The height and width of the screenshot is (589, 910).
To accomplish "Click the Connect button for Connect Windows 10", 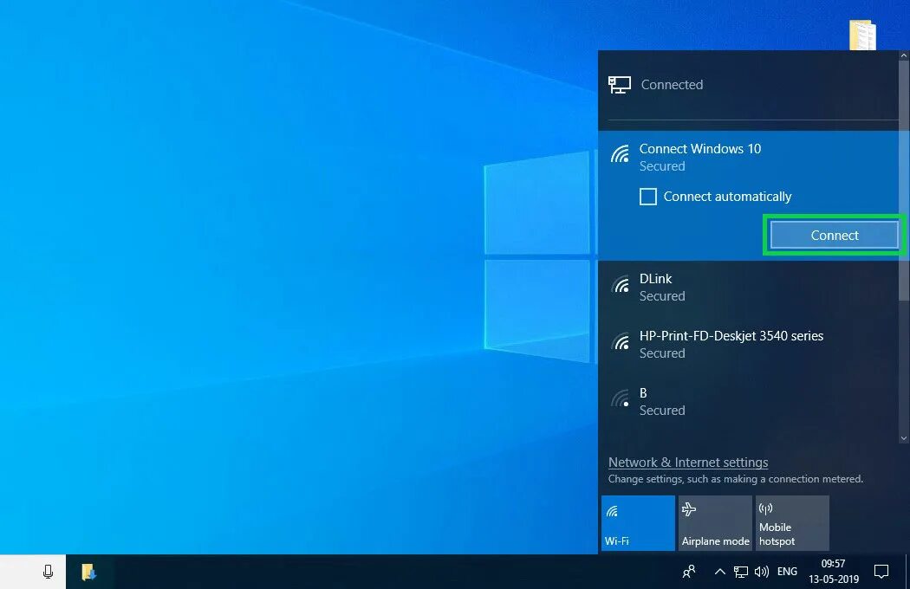I will (834, 235).
